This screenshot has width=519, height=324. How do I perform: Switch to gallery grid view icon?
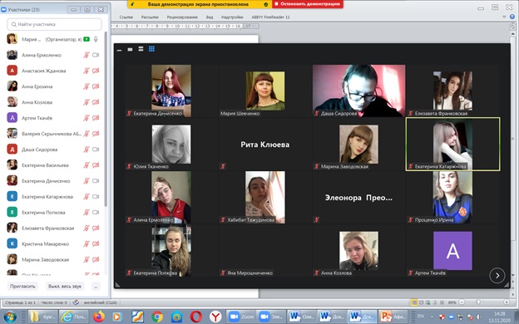[151, 49]
